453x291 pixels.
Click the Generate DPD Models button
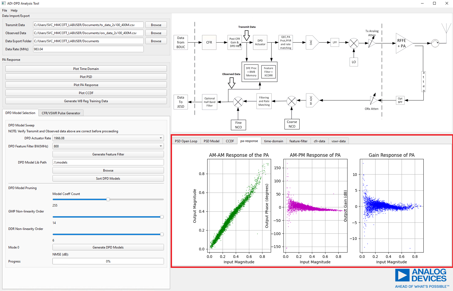pos(108,247)
